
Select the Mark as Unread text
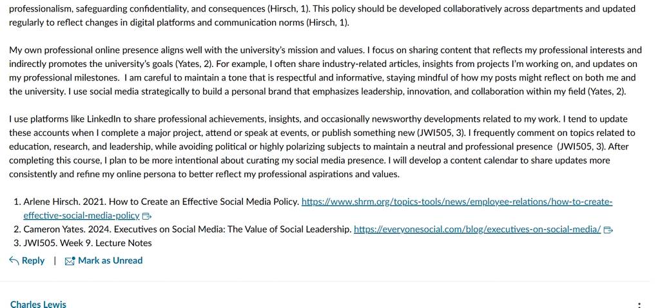pyautogui.click(x=110, y=260)
